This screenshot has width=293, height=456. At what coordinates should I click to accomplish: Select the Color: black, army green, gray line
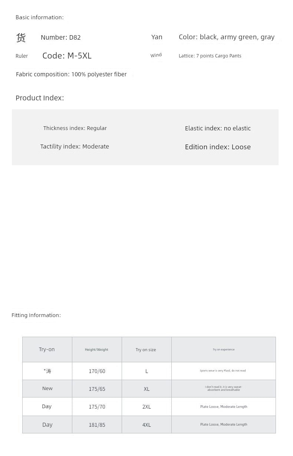tap(226, 37)
